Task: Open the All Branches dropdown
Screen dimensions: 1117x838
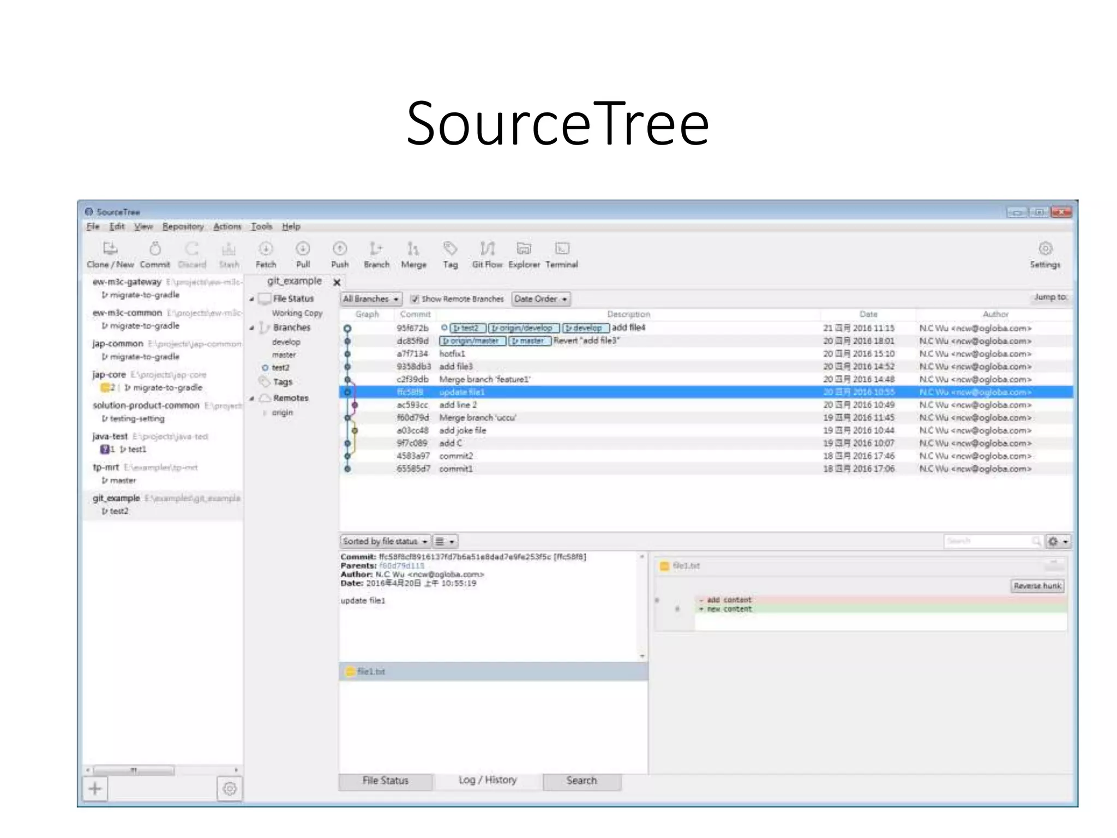Action: coord(371,299)
